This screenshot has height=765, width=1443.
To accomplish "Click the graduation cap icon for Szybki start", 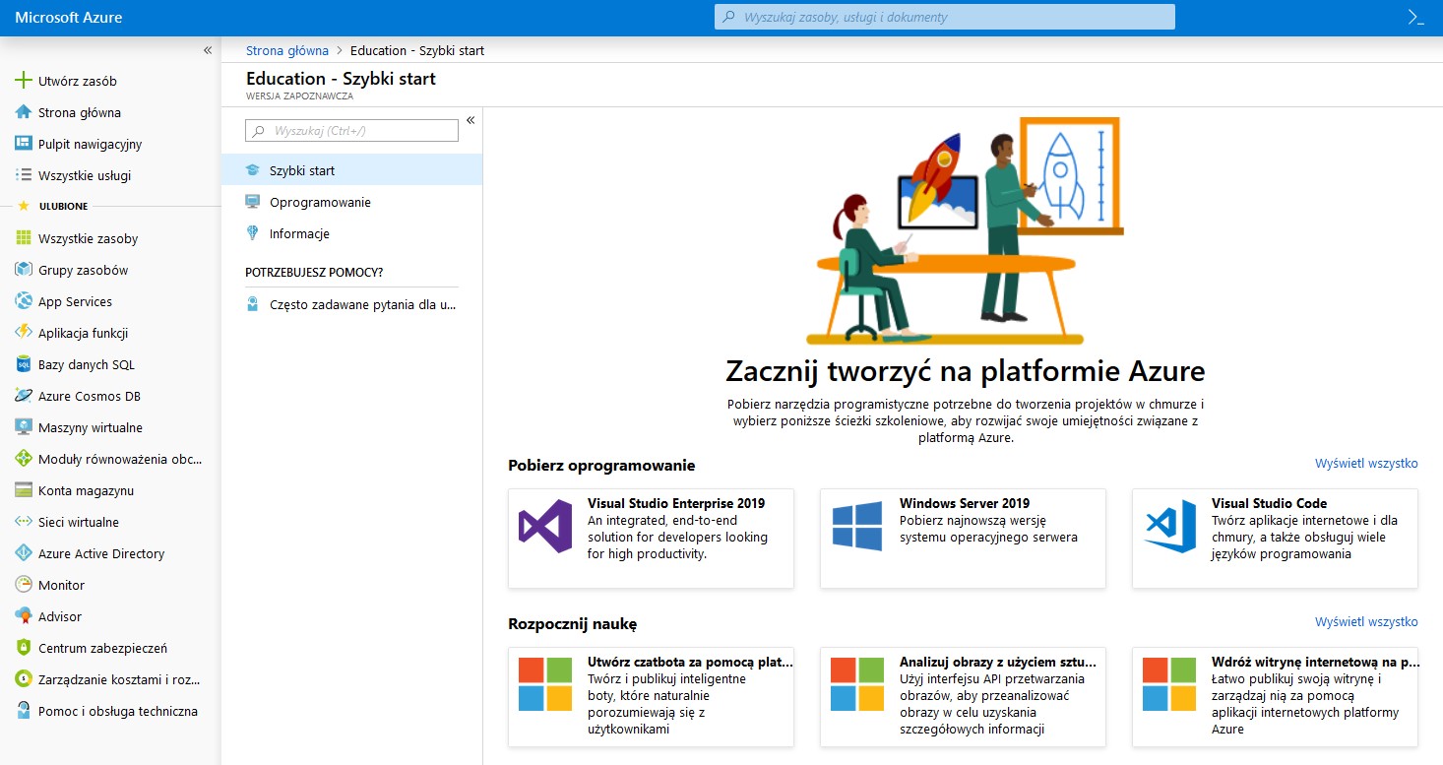I will (253, 170).
